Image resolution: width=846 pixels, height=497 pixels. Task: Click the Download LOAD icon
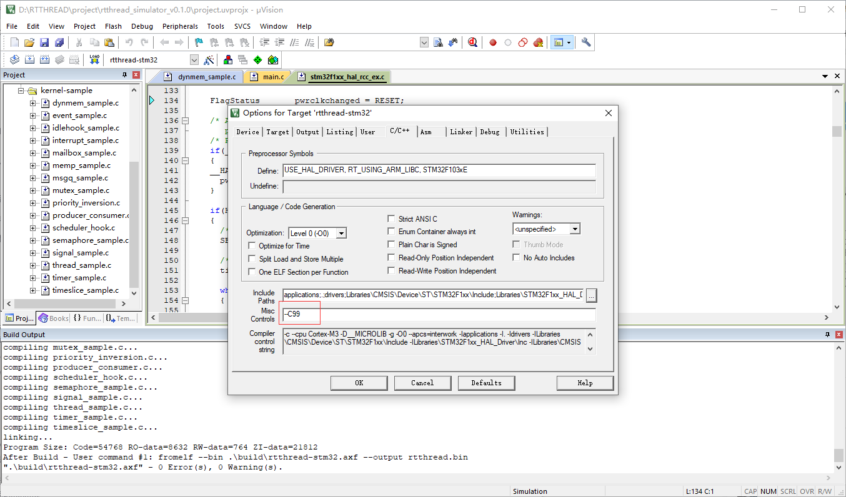pos(94,60)
